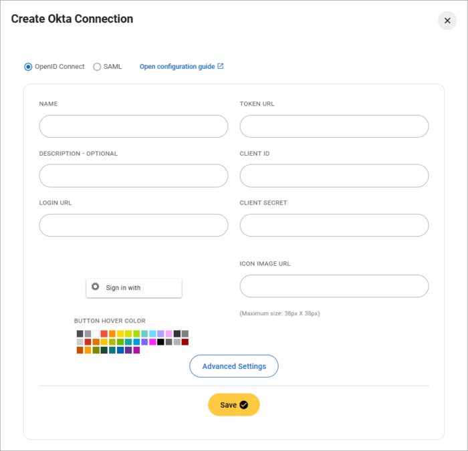Close the Create Okta Connection dialog

point(447,21)
